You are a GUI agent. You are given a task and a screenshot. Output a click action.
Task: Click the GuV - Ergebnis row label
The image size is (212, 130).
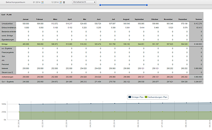click(8, 82)
